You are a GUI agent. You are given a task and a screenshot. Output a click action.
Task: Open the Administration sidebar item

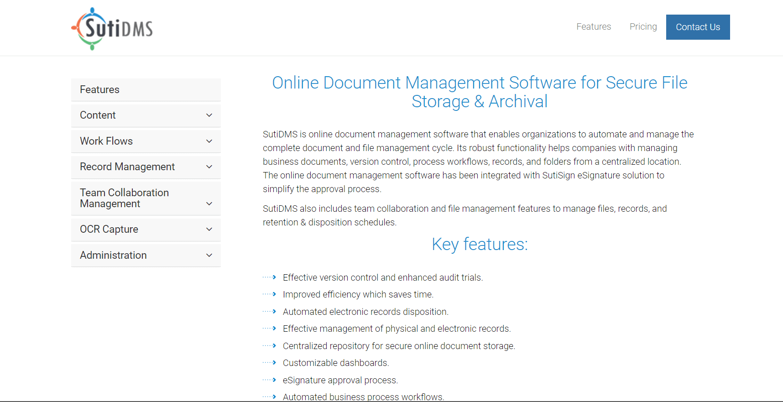click(x=146, y=256)
